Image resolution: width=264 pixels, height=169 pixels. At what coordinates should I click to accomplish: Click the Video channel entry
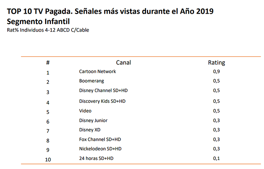(x=85, y=111)
